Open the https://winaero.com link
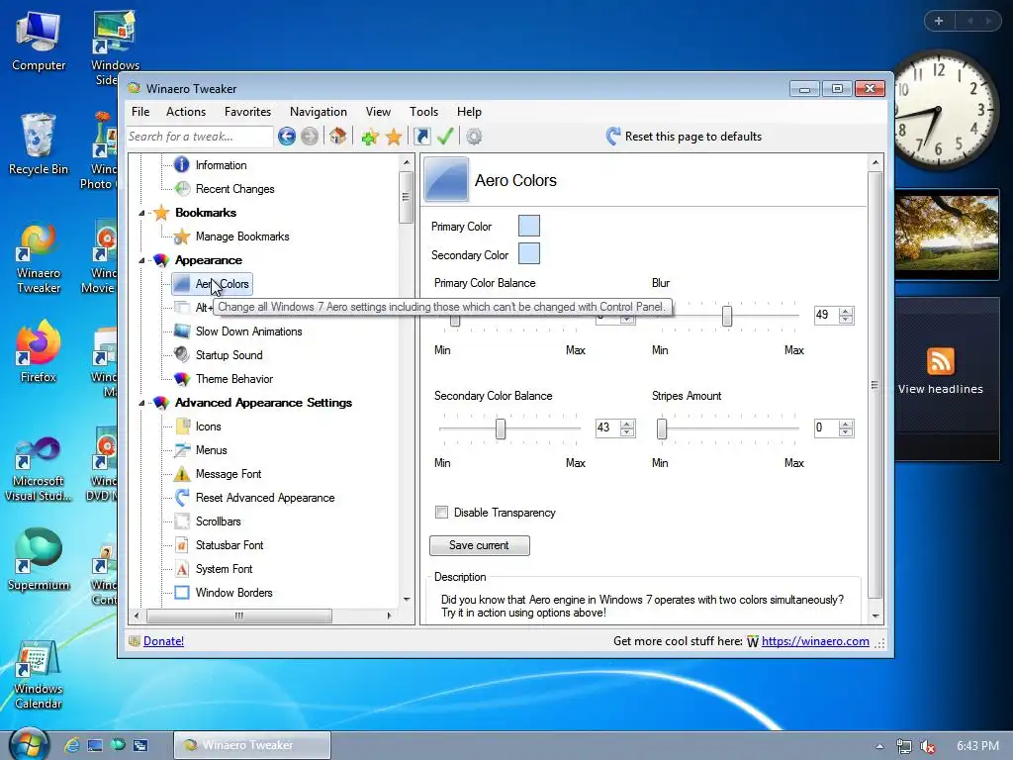Image resolution: width=1013 pixels, height=760 pixels. click(815, 641)
